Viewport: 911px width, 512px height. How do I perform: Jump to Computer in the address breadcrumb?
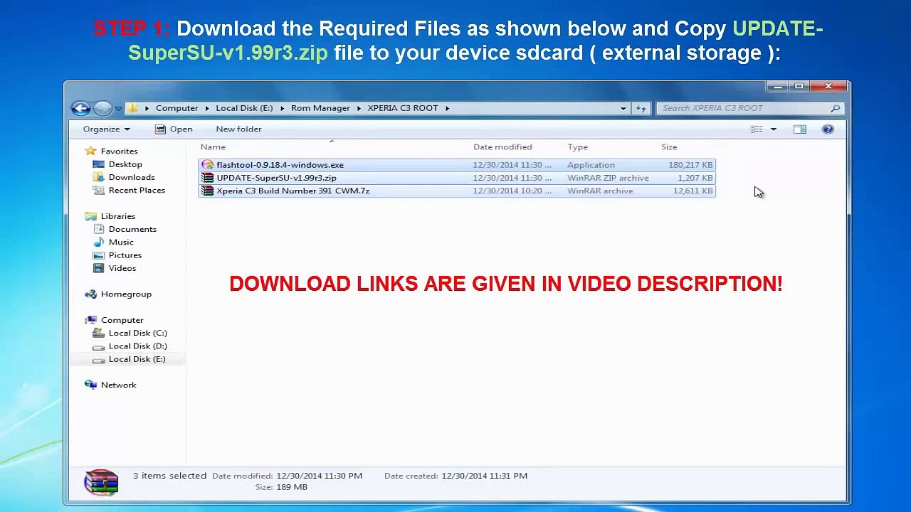177,108
